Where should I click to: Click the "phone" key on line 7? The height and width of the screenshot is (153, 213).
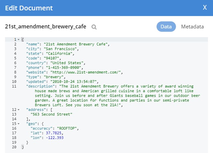coord(34,68)
